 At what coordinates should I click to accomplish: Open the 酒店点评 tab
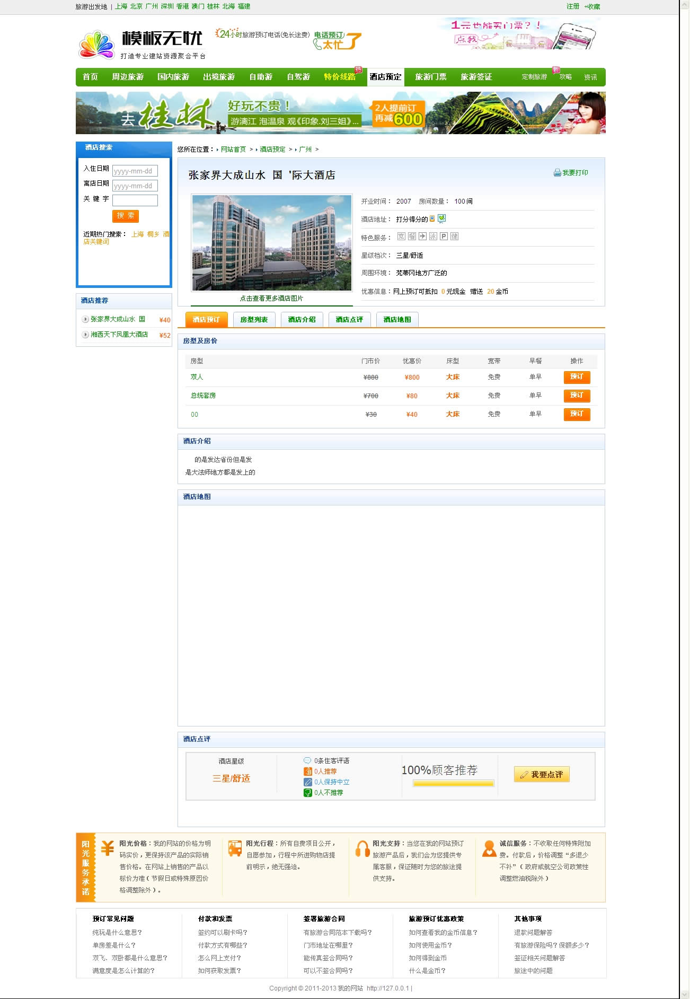click(x=349, y=320)
